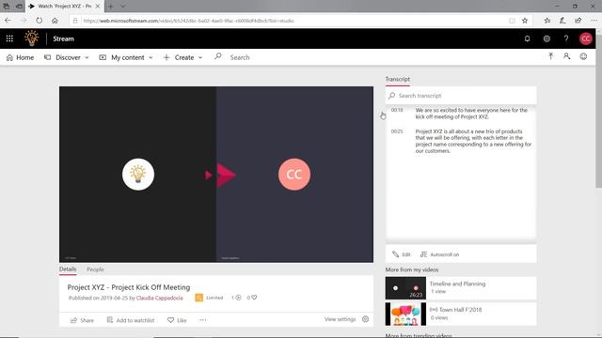
Task: Click the add notes pen icon in browser
Action: [562, 21]
